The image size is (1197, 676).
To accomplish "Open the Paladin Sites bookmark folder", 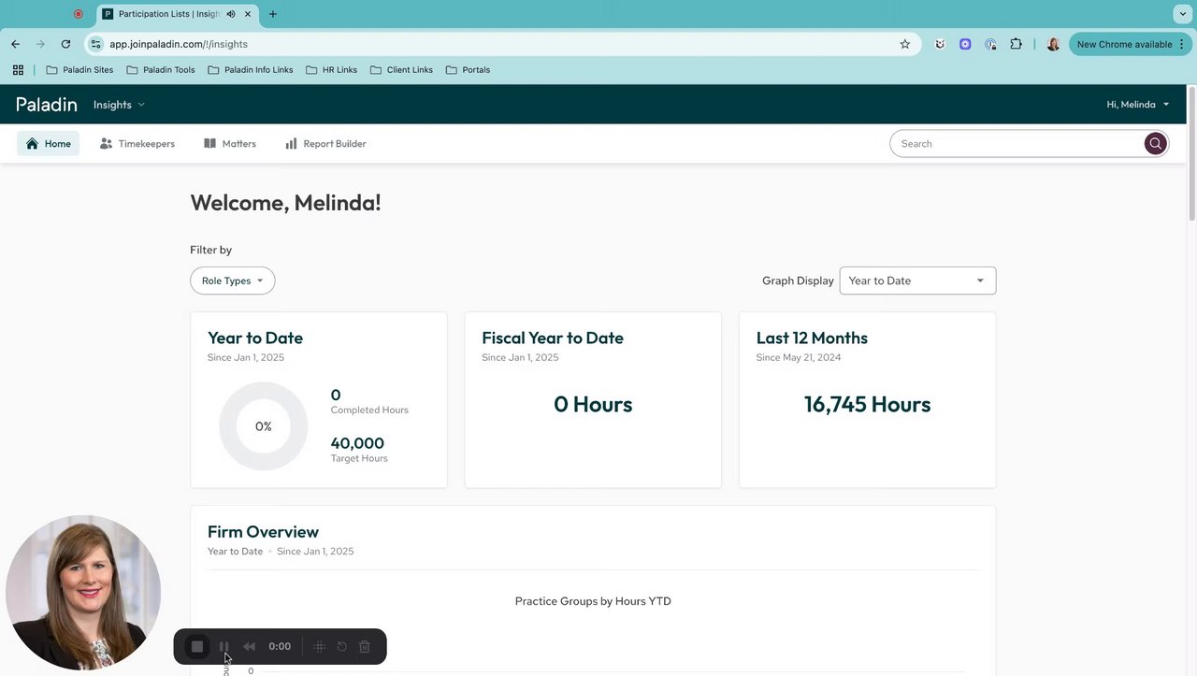I will point(79,70).
